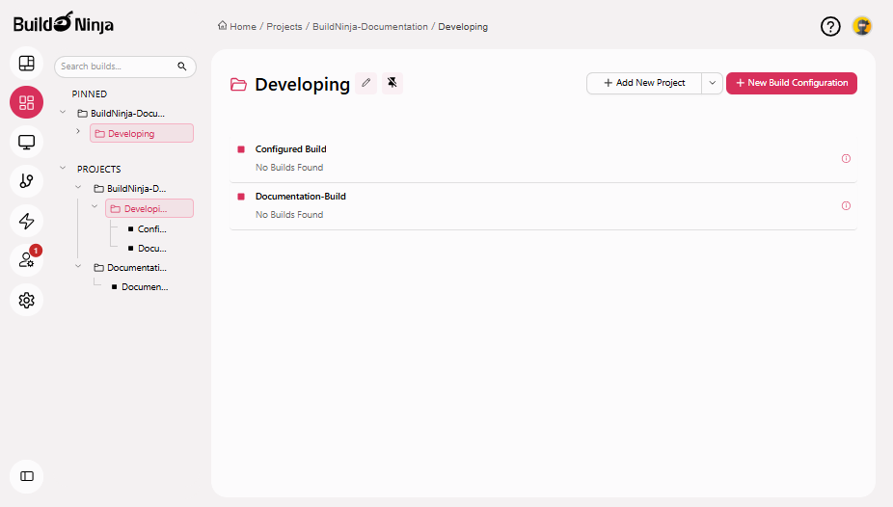Select pinned BuildNinja-Docu... folder

(122, 113)
